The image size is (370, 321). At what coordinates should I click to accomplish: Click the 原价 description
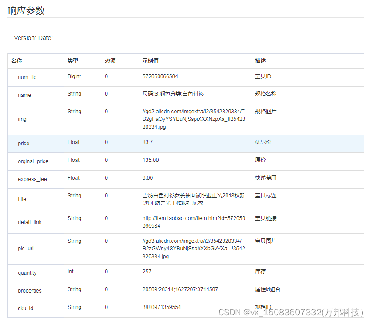coord(260,160)
